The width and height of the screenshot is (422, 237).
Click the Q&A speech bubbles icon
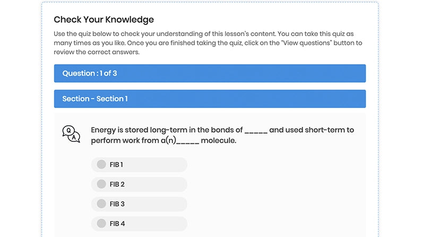point(71,134)
